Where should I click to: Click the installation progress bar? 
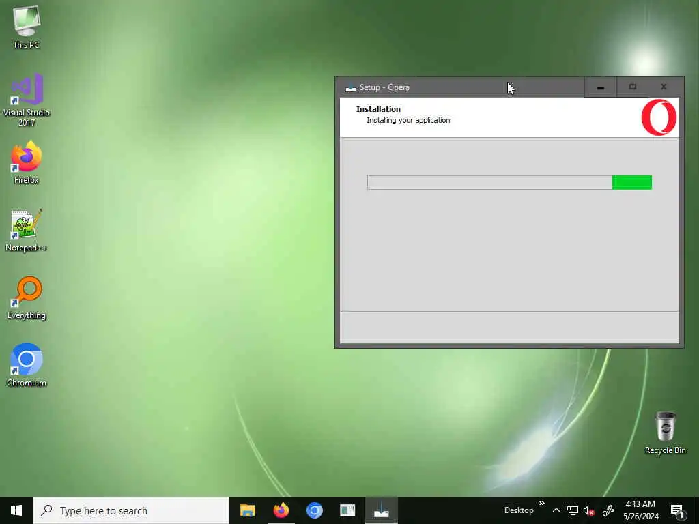click(509, 182)
